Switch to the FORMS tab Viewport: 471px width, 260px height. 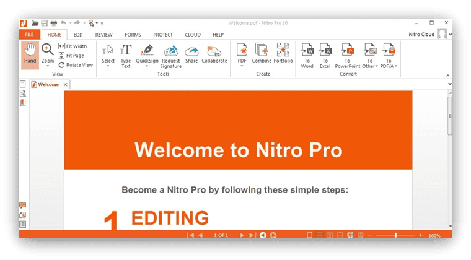[133, 35]
